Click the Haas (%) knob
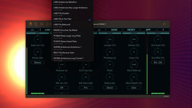Viewport: 192px width, 108px height. pos(134,52)
